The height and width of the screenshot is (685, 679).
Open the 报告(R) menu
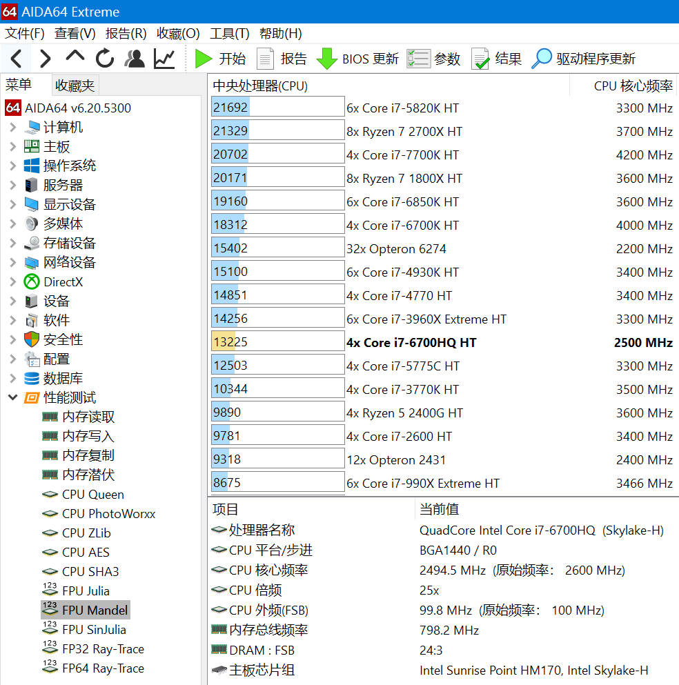pos(126,34)
